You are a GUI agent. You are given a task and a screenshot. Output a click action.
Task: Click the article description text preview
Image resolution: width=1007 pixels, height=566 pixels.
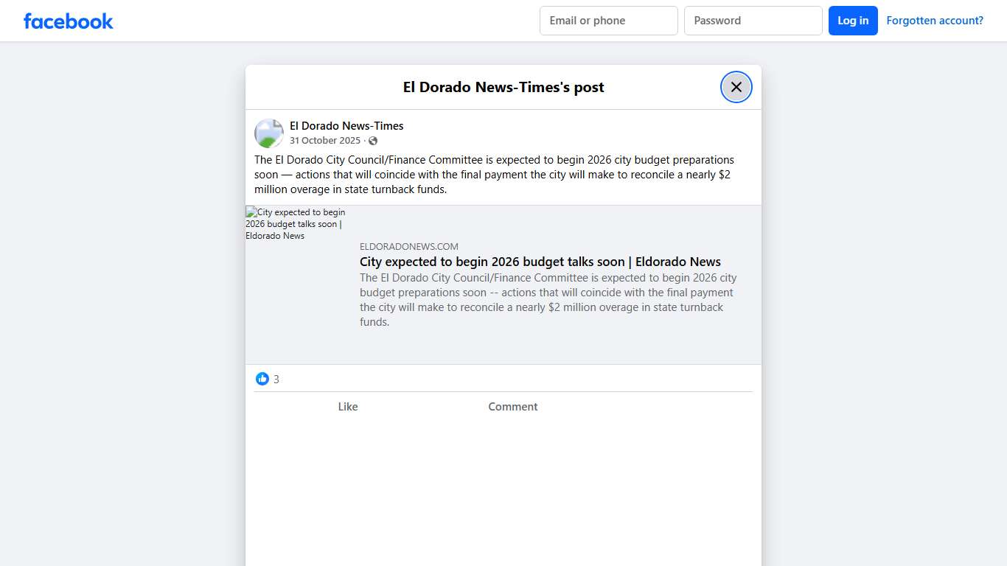pyautogui.click(x=547, y=299)
